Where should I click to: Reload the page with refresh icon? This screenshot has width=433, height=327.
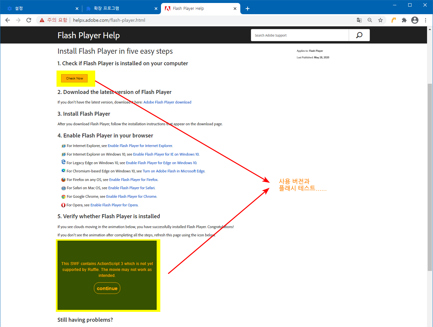pos(29,20)
